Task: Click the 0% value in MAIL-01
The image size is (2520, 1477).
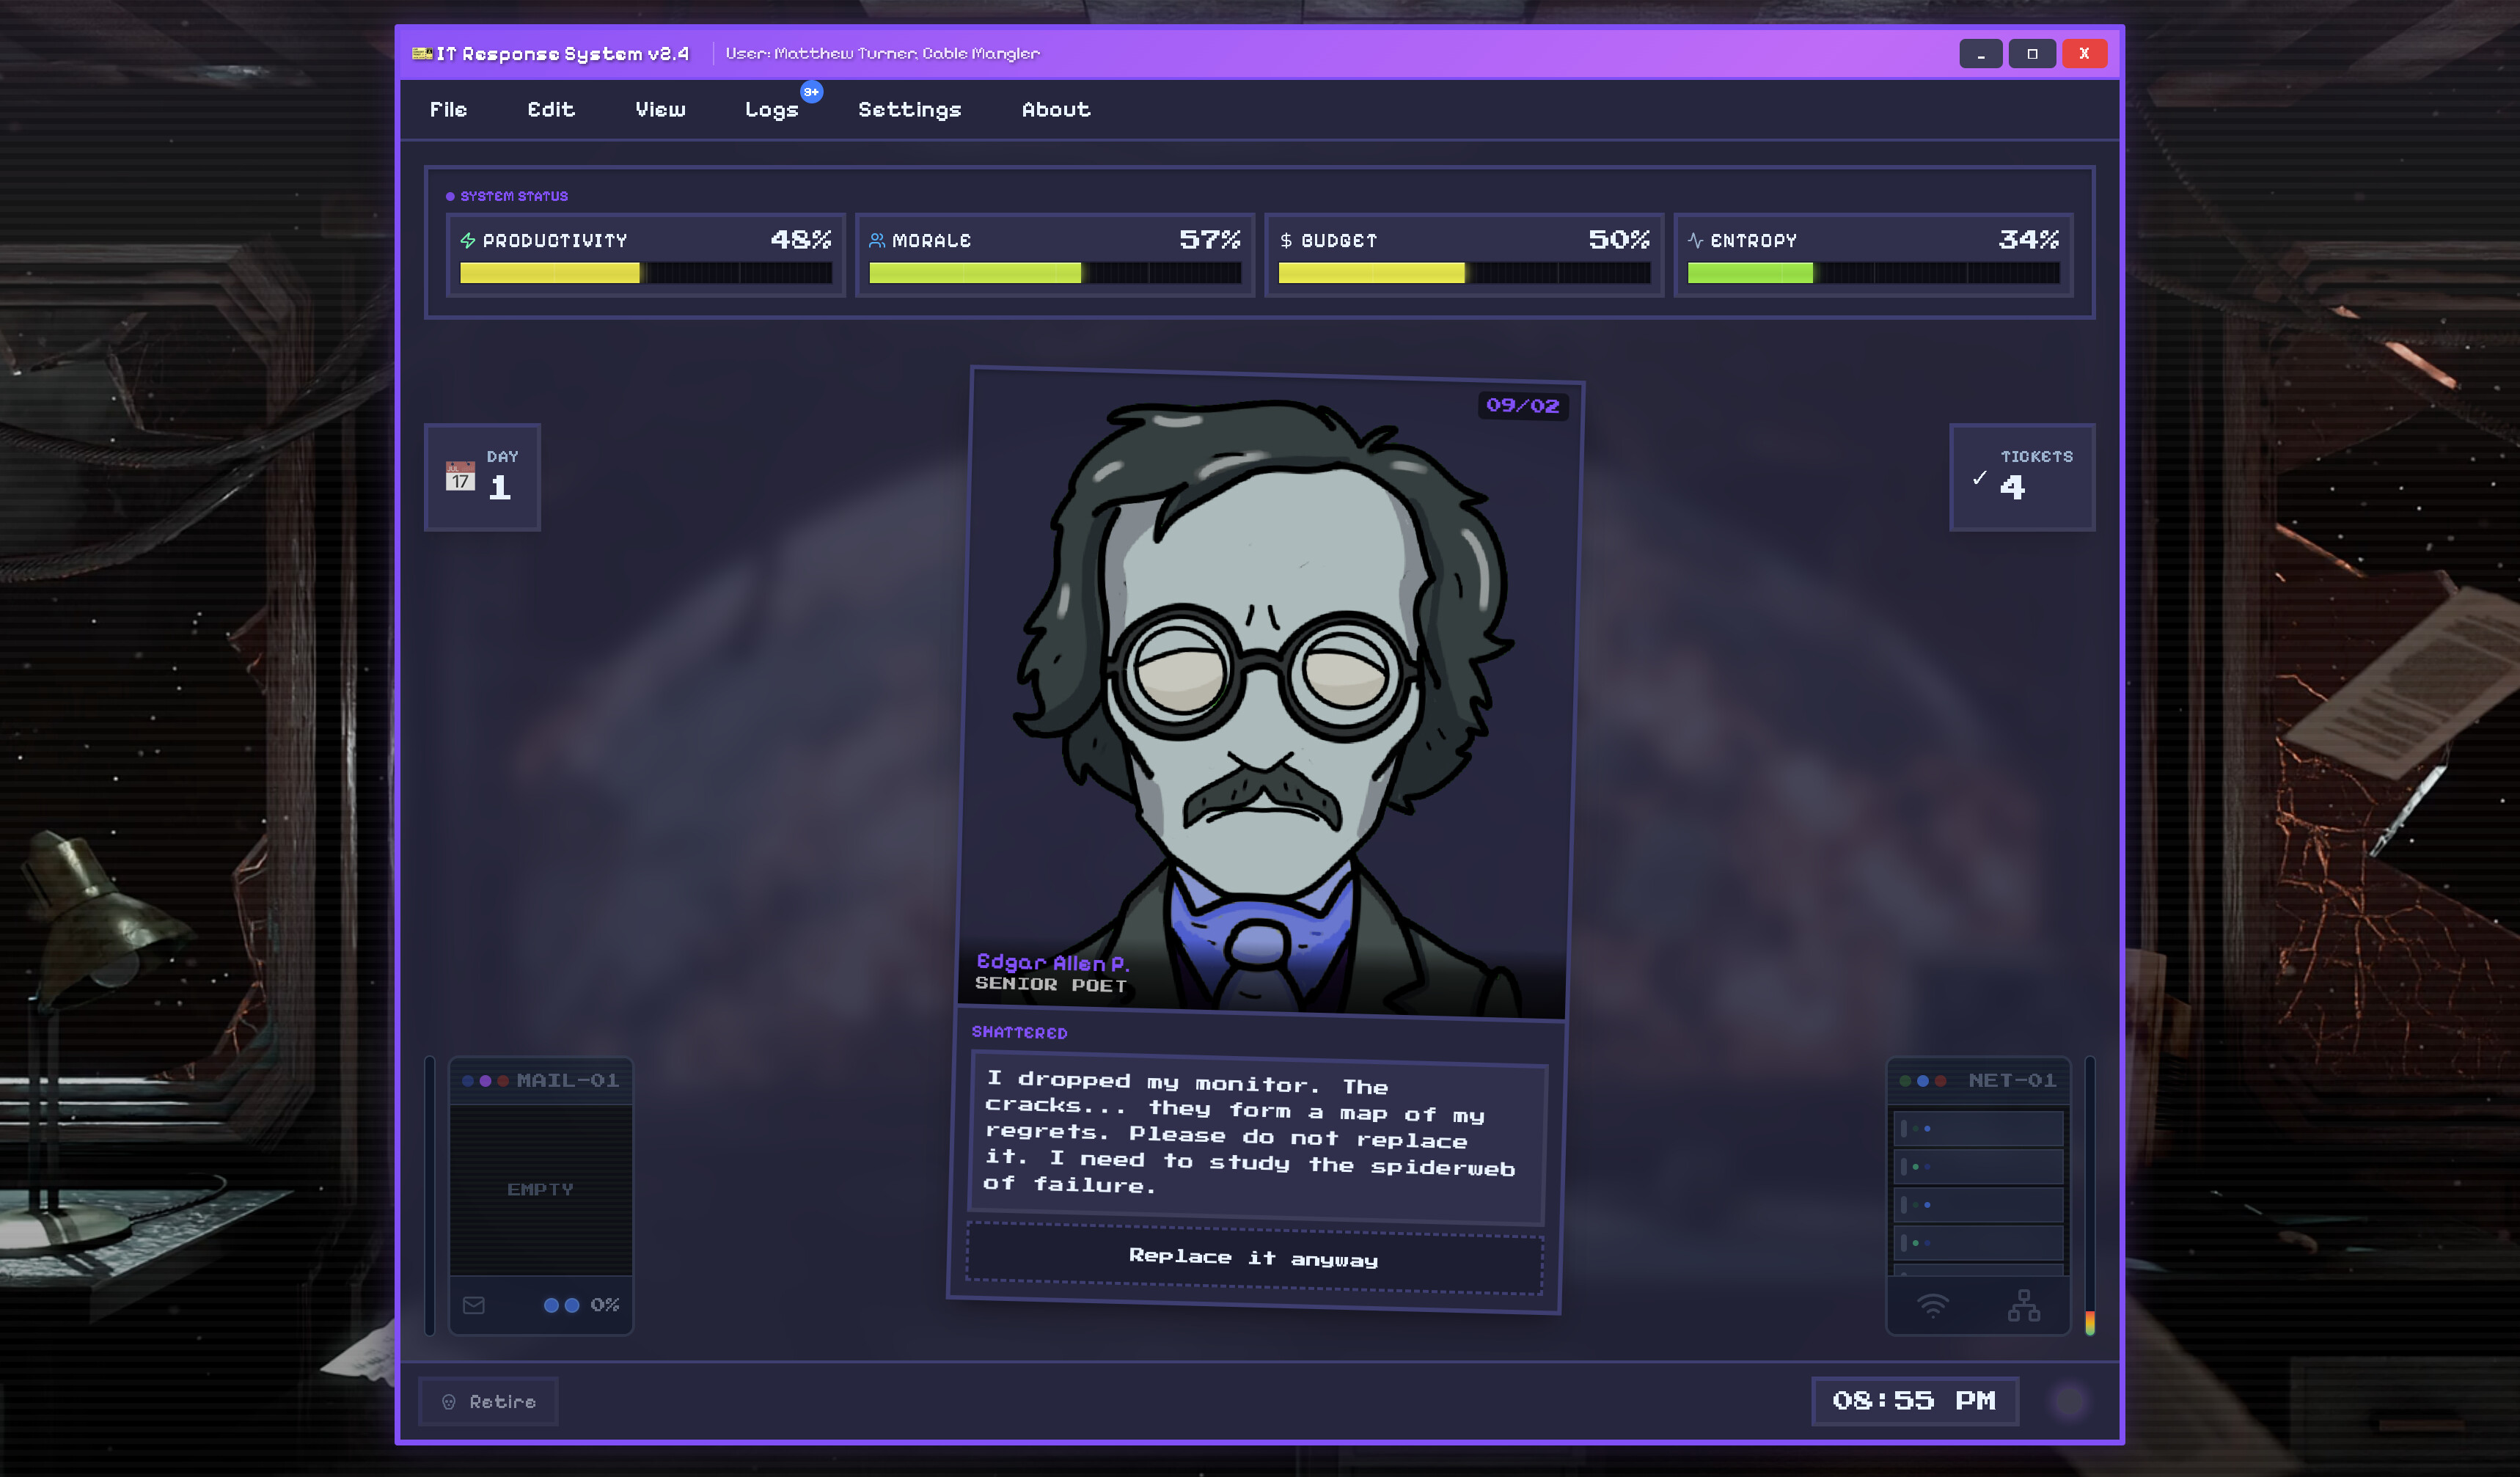Action: (605, 1305)
